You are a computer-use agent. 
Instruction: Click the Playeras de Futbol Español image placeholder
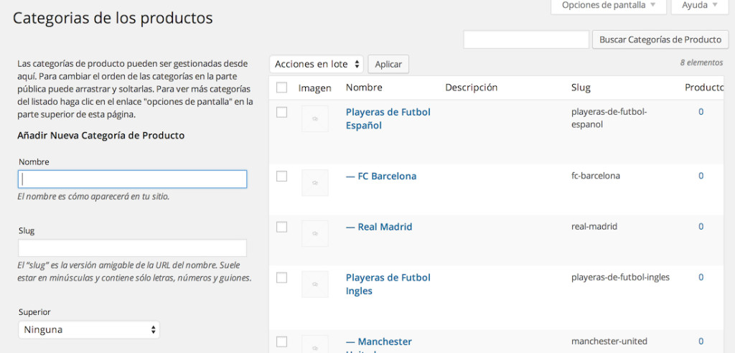pos(314,119)
